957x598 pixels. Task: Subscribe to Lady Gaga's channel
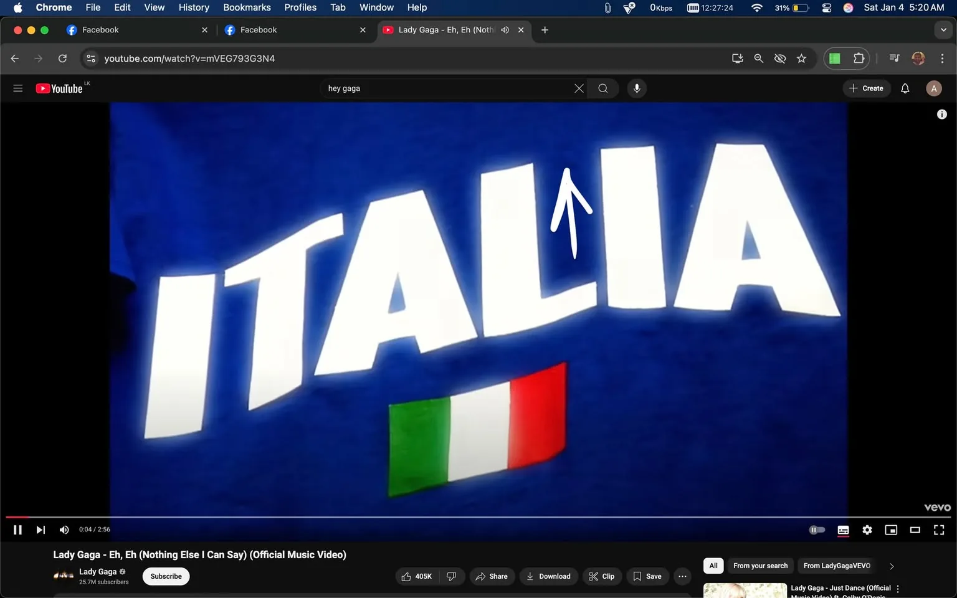pos(165,576)
